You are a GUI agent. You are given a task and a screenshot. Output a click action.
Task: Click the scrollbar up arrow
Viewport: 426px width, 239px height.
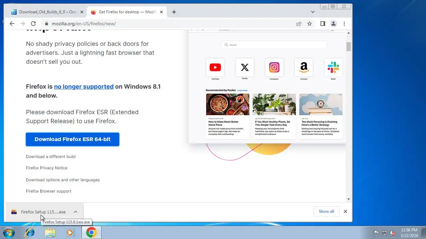coord(348,33)
